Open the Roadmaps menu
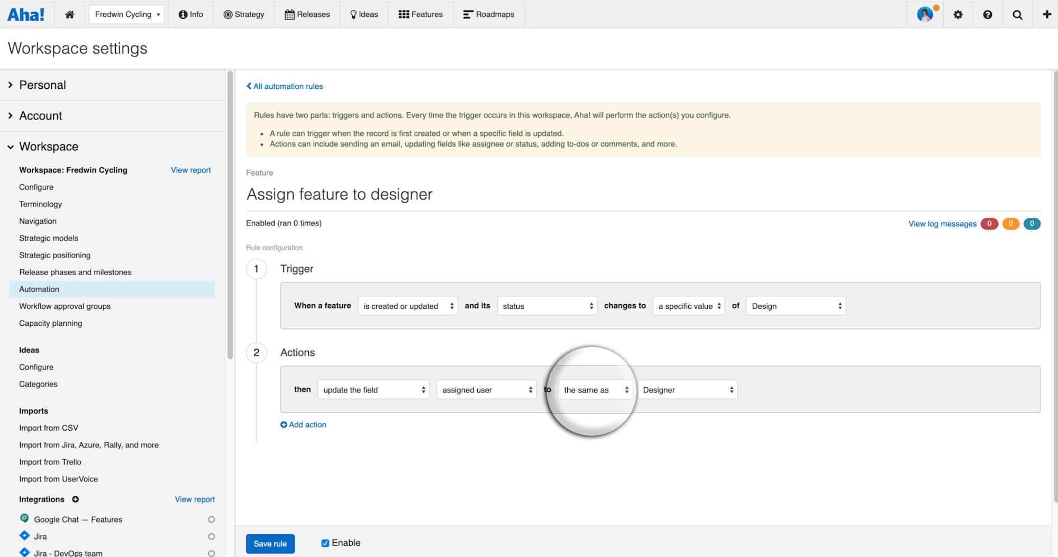Viewport: 1058px width, 557px height. [489, 14]
